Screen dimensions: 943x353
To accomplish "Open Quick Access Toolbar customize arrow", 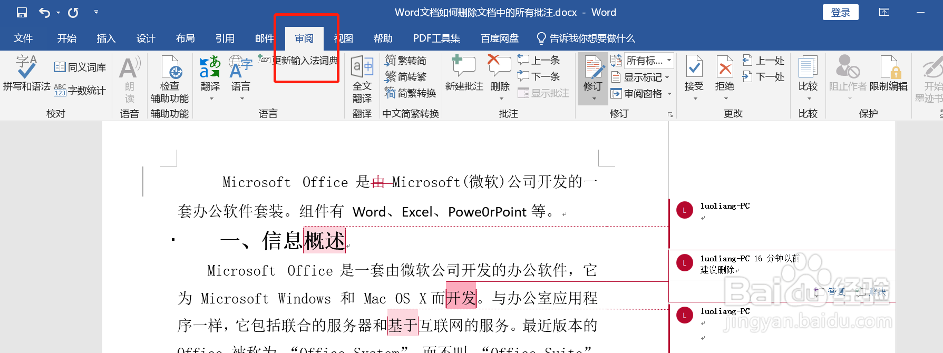I will 96,12.
